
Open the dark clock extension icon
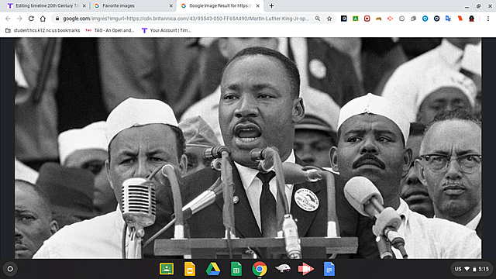(344, 19)
